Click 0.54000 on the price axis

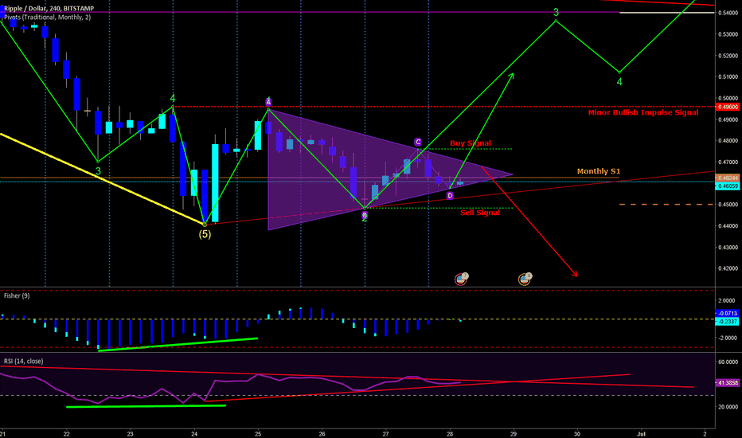(728, 13)
